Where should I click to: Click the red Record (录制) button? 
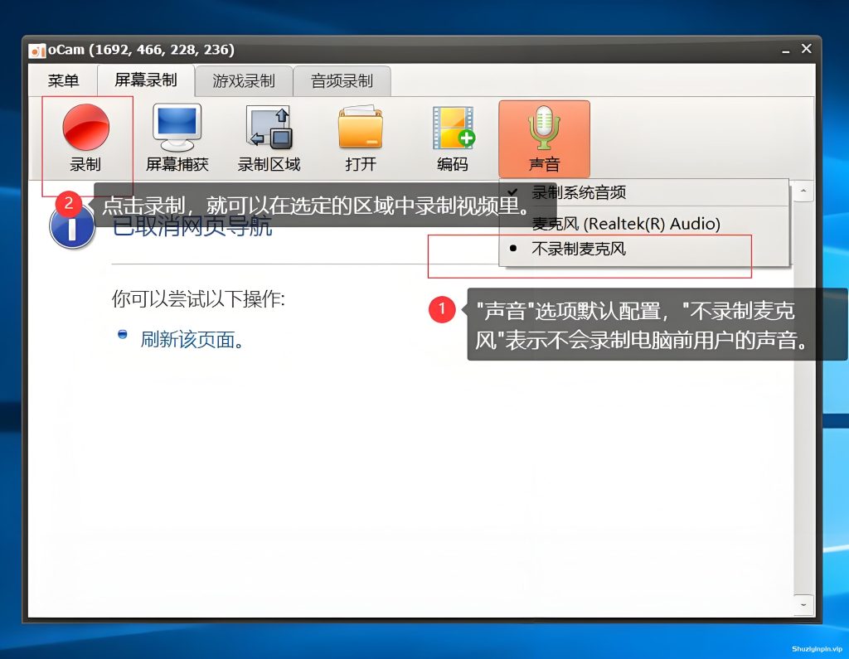pos(86,138)
